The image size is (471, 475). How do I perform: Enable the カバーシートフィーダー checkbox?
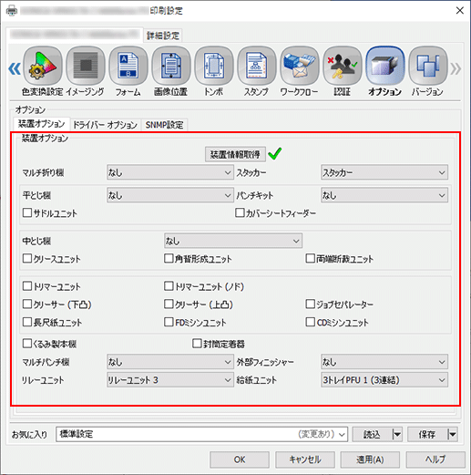[x=240, y=212]
